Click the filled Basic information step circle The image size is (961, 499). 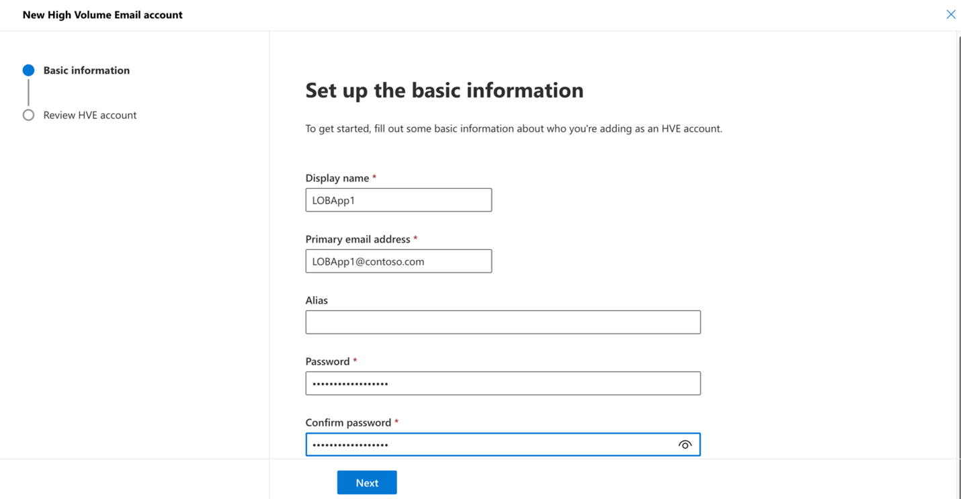coord(28,71)
